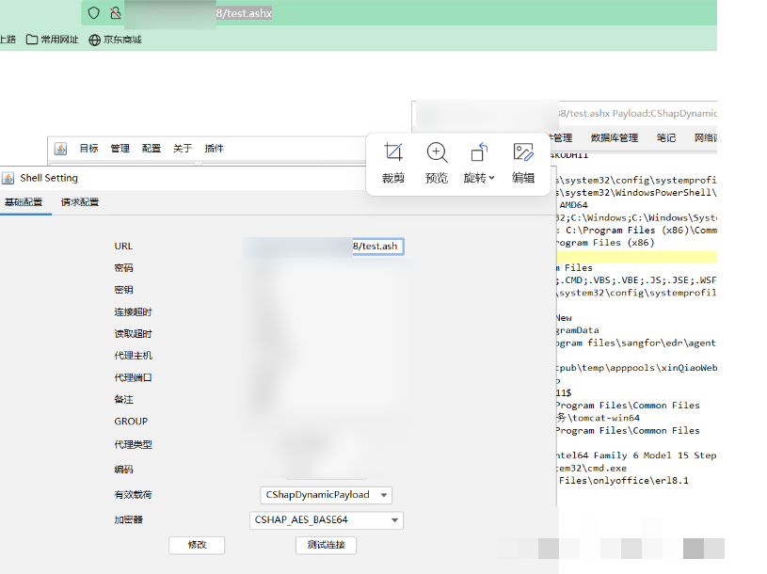Switch to the 基础配置 tab
The width and height of the screenshot is (767, 574).
[x=24, y=202]
